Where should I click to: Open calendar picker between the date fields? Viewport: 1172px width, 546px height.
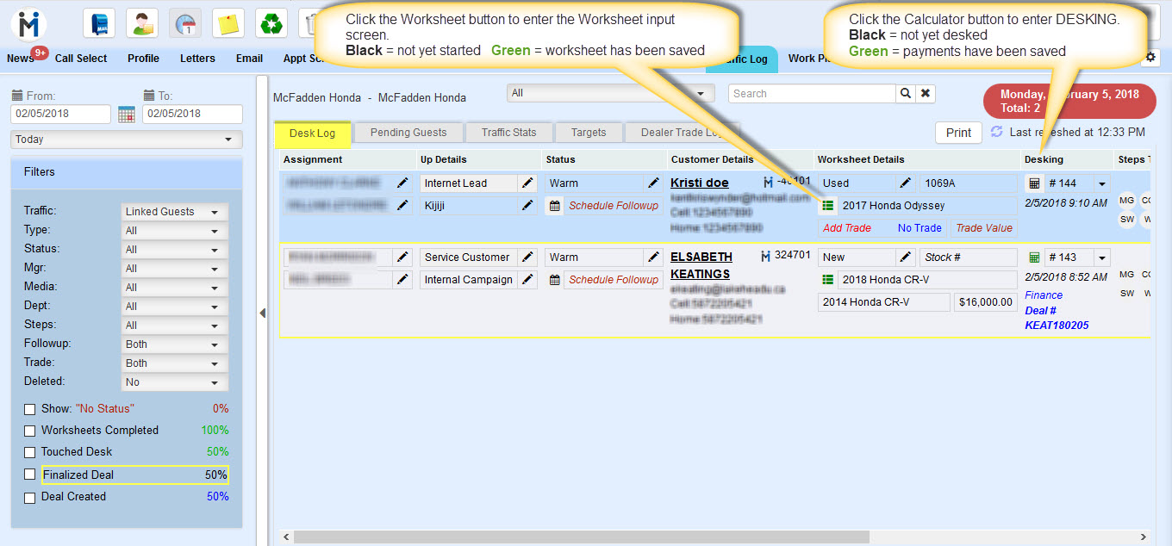(127, 115)
